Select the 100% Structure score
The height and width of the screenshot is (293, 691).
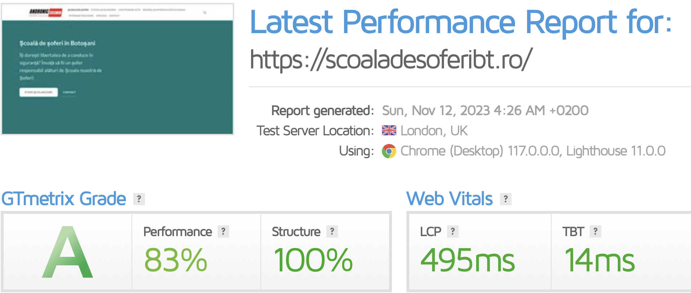coord(313,260)
